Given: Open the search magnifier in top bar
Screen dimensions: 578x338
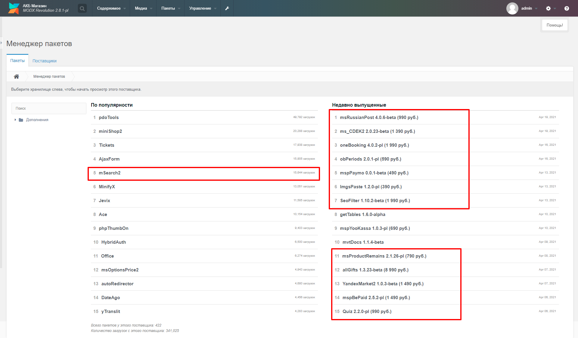Looking at the screenshot, I should (82, 8).
